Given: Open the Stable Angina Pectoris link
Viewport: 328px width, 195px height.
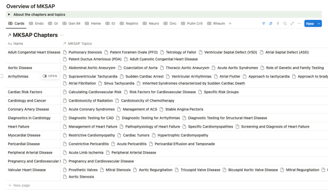Looking at the screenshot, I should click(184, 109).
